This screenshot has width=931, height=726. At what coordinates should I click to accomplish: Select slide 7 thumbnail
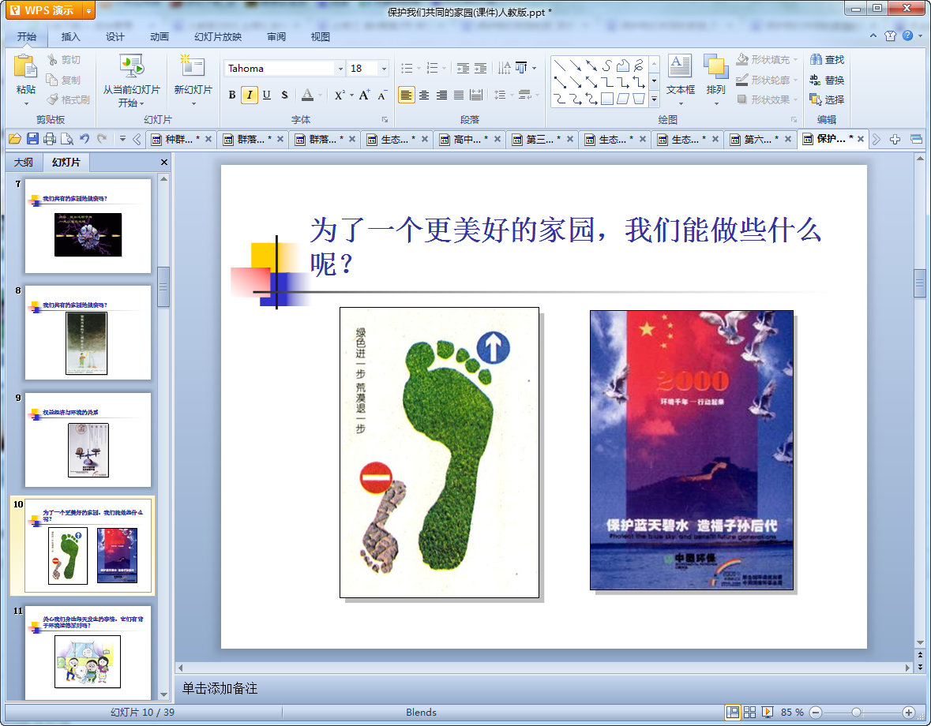click(x=88, y=226)
